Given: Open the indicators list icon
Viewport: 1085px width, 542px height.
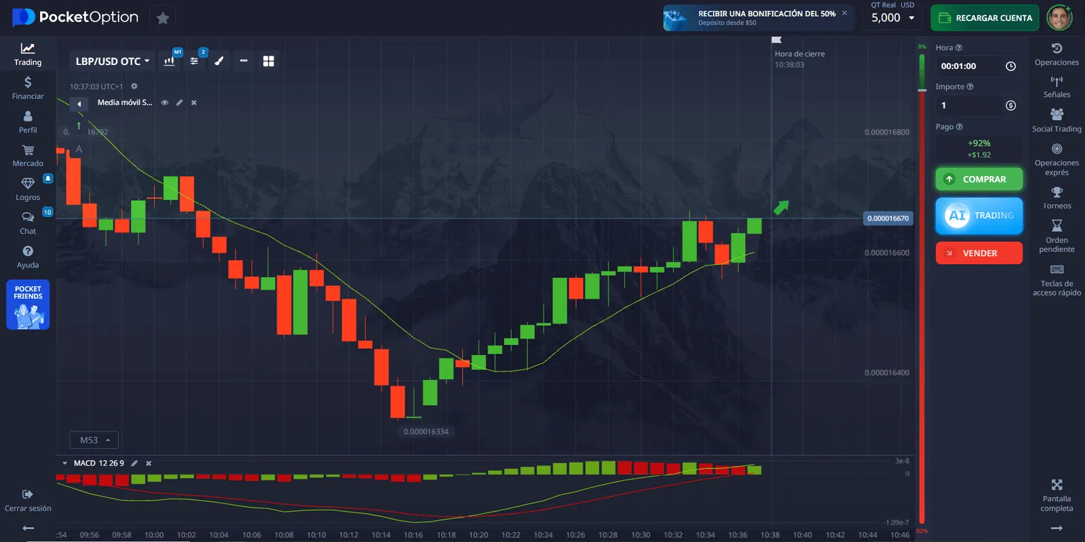Looking at the screenshot, I should point(195,61).
